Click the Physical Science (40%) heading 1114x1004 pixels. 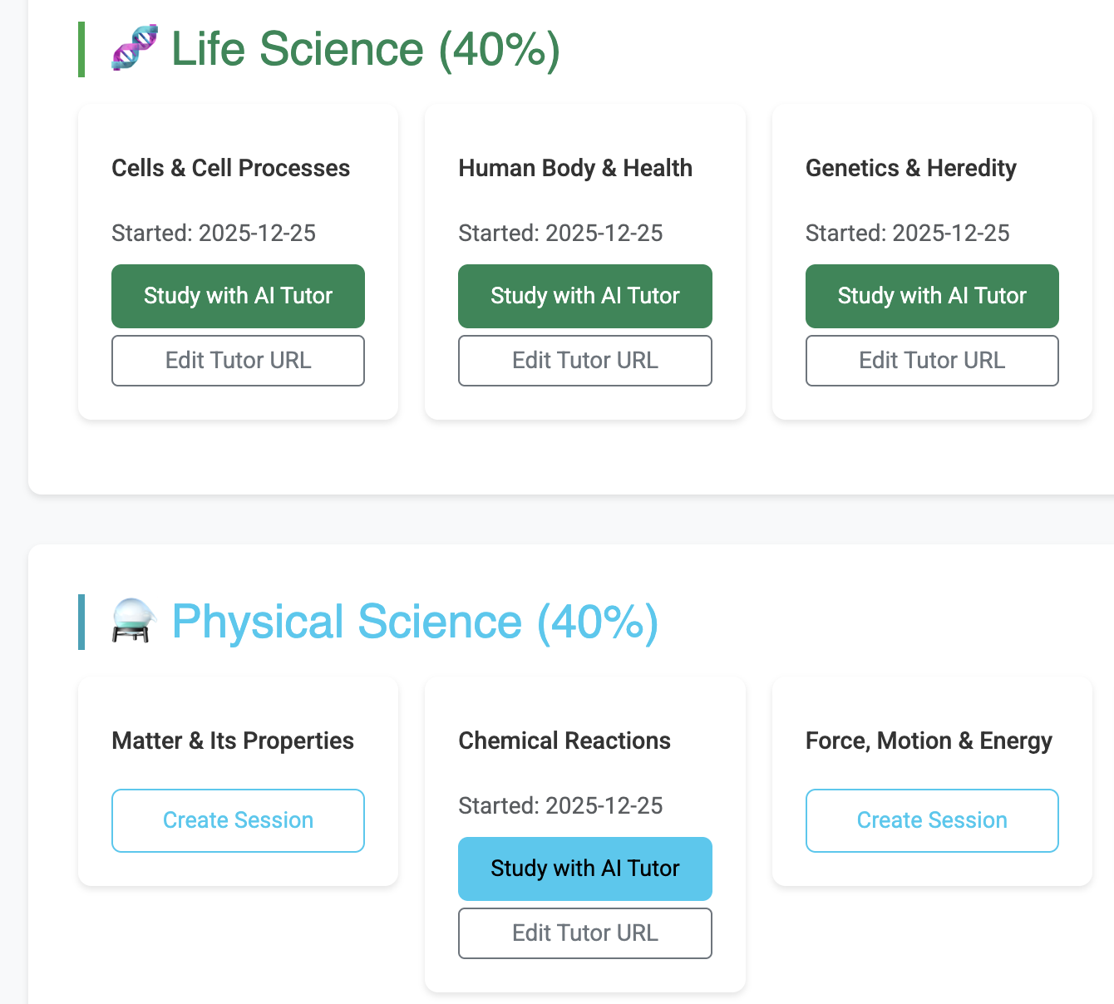pos(414,622)
